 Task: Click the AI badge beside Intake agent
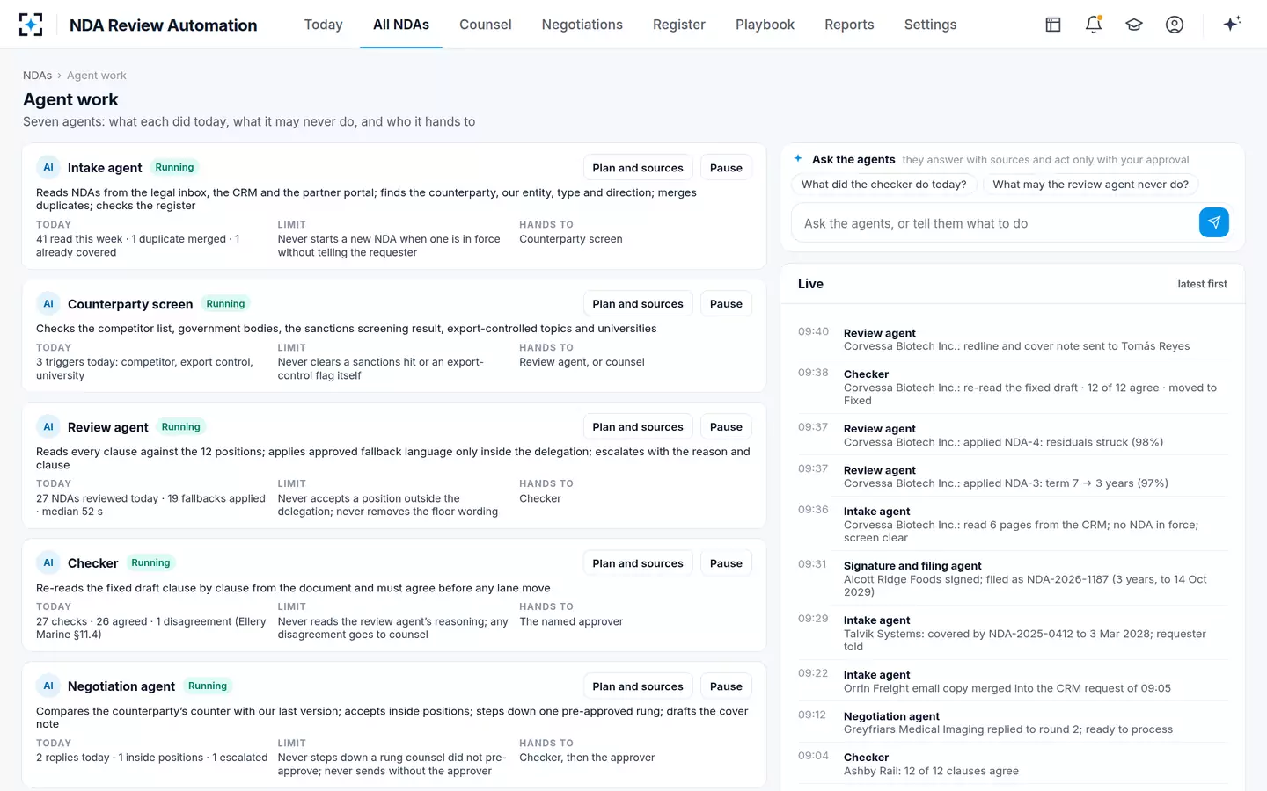click(48, 167)
